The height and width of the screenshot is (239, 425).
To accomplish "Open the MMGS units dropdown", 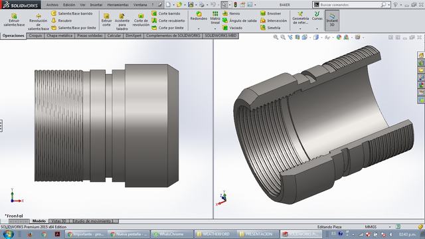I will tap(390, 227).
